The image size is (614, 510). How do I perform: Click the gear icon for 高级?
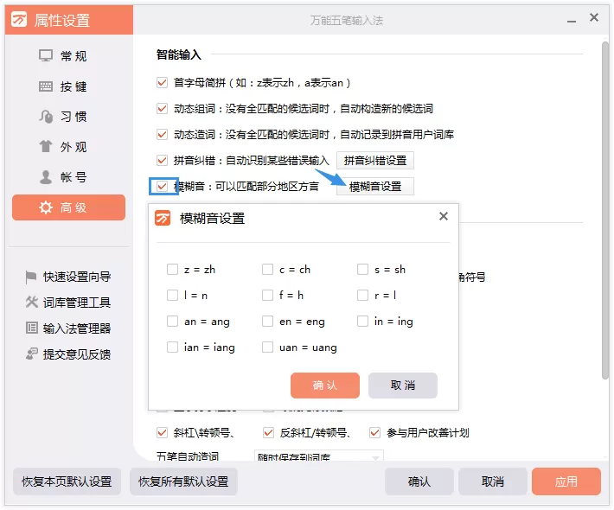[46, 207]
